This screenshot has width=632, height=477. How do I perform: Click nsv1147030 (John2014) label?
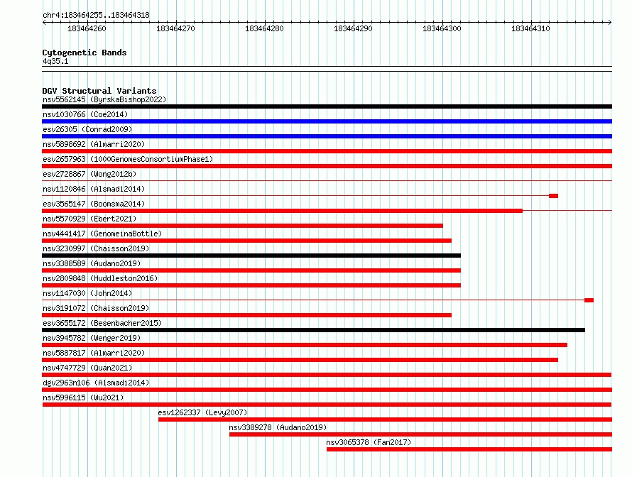[x=87, y=293]
